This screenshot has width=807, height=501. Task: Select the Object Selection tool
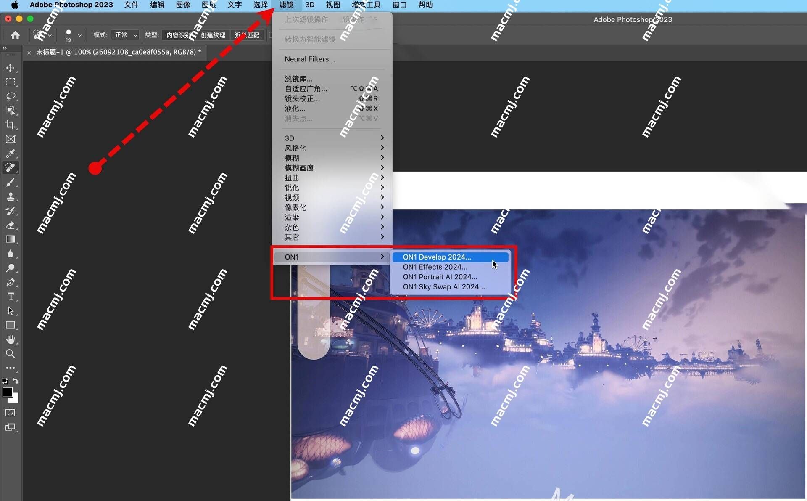pos(11,111)
